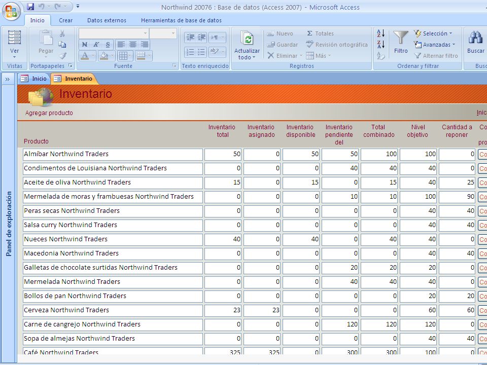Toggle bold (N) formatting
This screenshot has height=365, width=487.
[85, 45]
